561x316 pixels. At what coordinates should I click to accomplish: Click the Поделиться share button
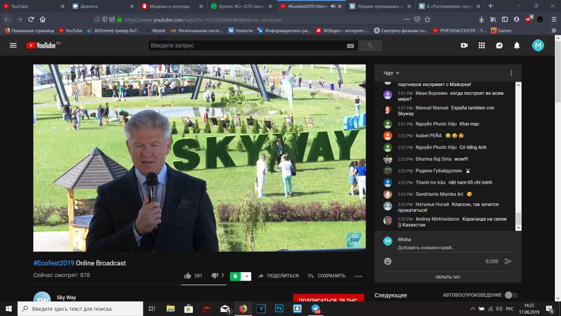pos(278,276)
